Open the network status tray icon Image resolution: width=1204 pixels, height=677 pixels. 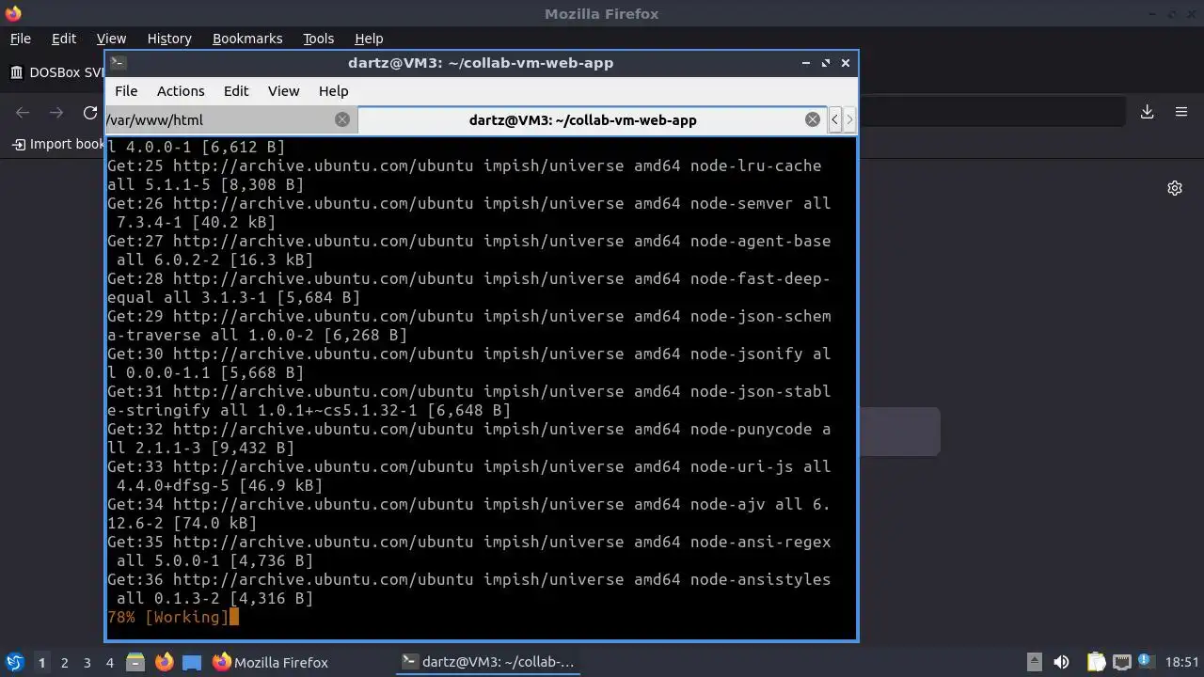pyautogui.click(x=1121, y=662)
